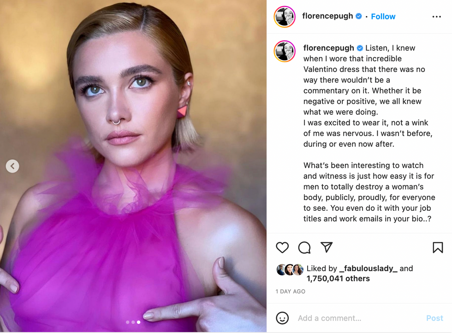Click the profile avatar beside the caption
Viewport: 452px width, 333px height.
point(285,51)
